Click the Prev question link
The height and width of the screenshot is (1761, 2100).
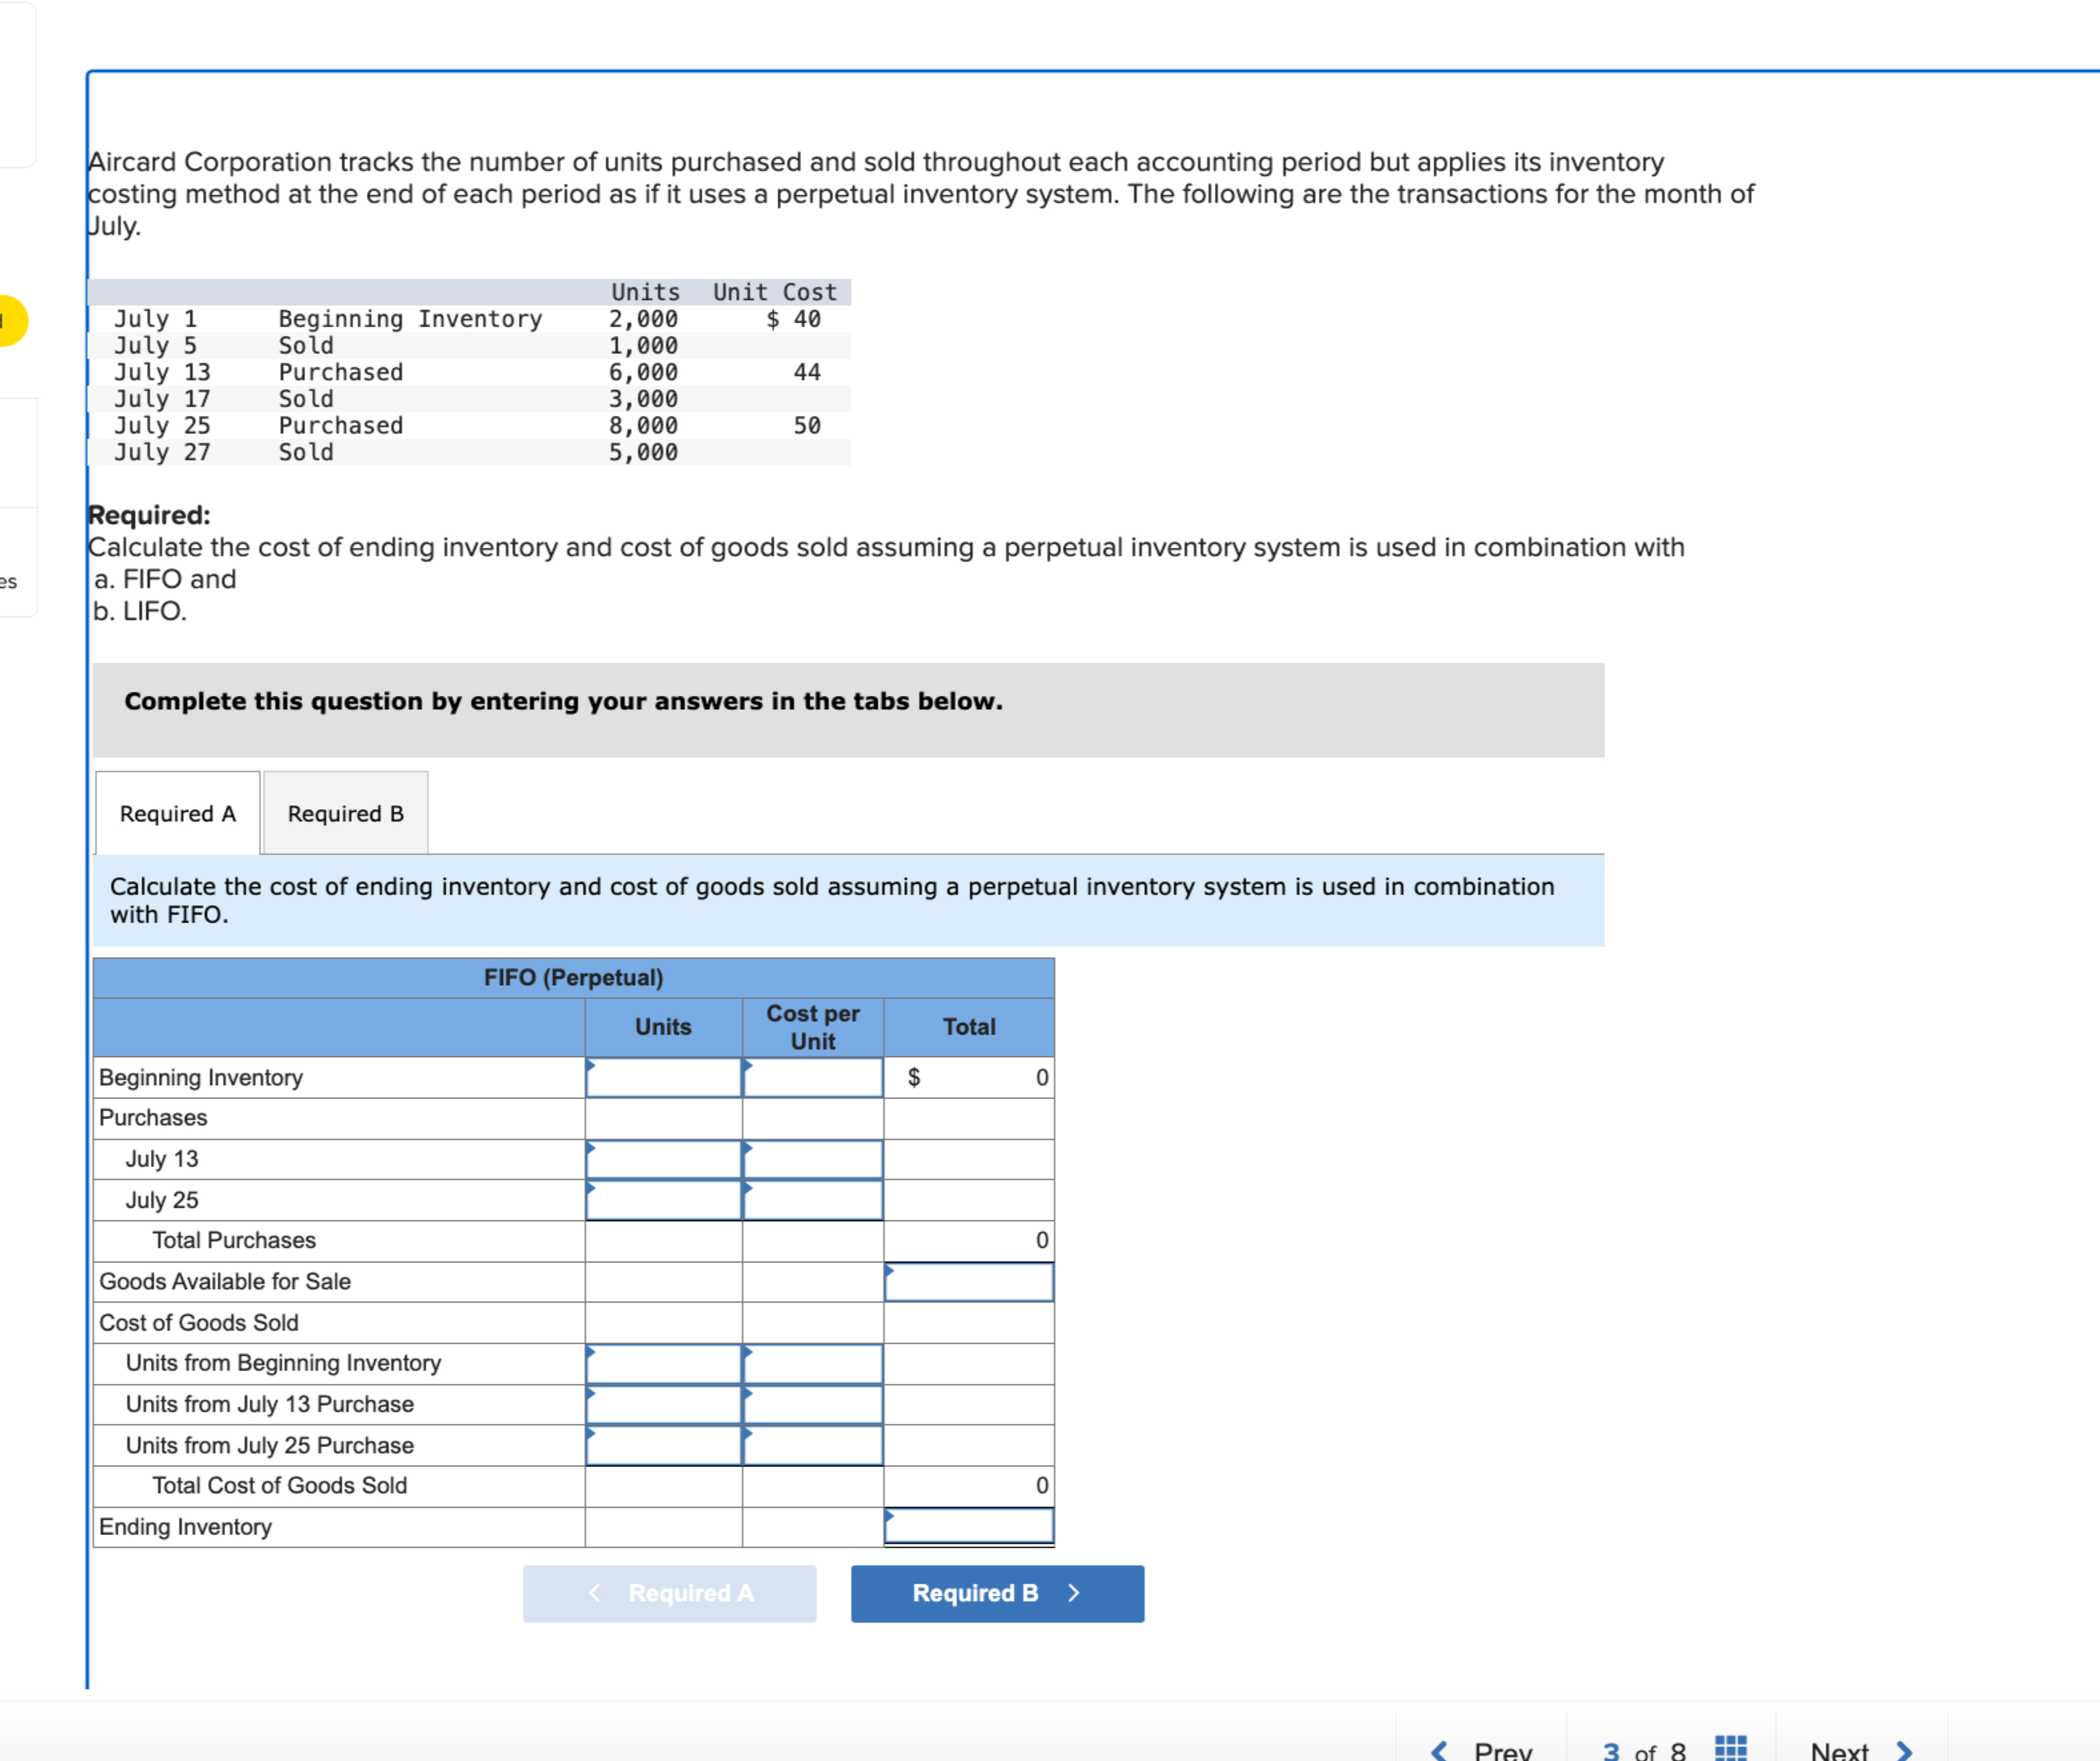coord(1502,1750)
